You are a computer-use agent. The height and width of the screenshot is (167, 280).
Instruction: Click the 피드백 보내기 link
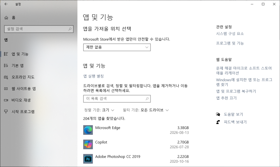click(x=235, y=122)
